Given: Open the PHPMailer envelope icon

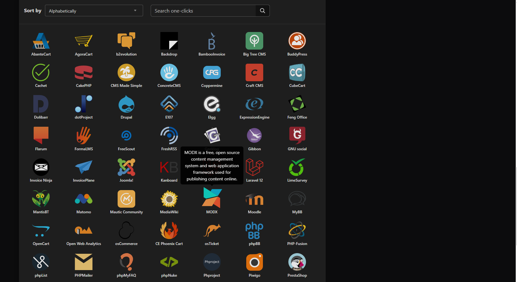Looking at the screenshot, I should point(84,262).
